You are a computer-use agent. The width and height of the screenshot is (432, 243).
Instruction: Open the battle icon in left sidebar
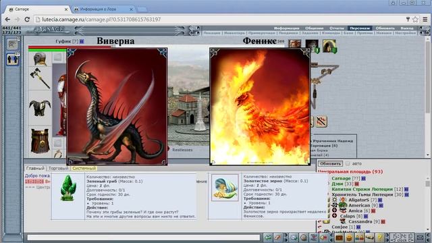(12, 44)
